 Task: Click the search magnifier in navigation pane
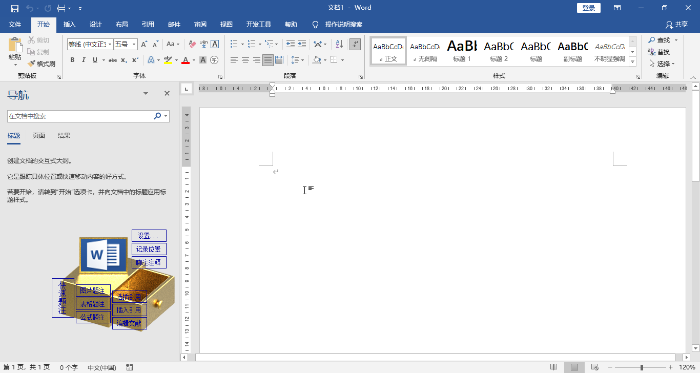pos(157,116)
